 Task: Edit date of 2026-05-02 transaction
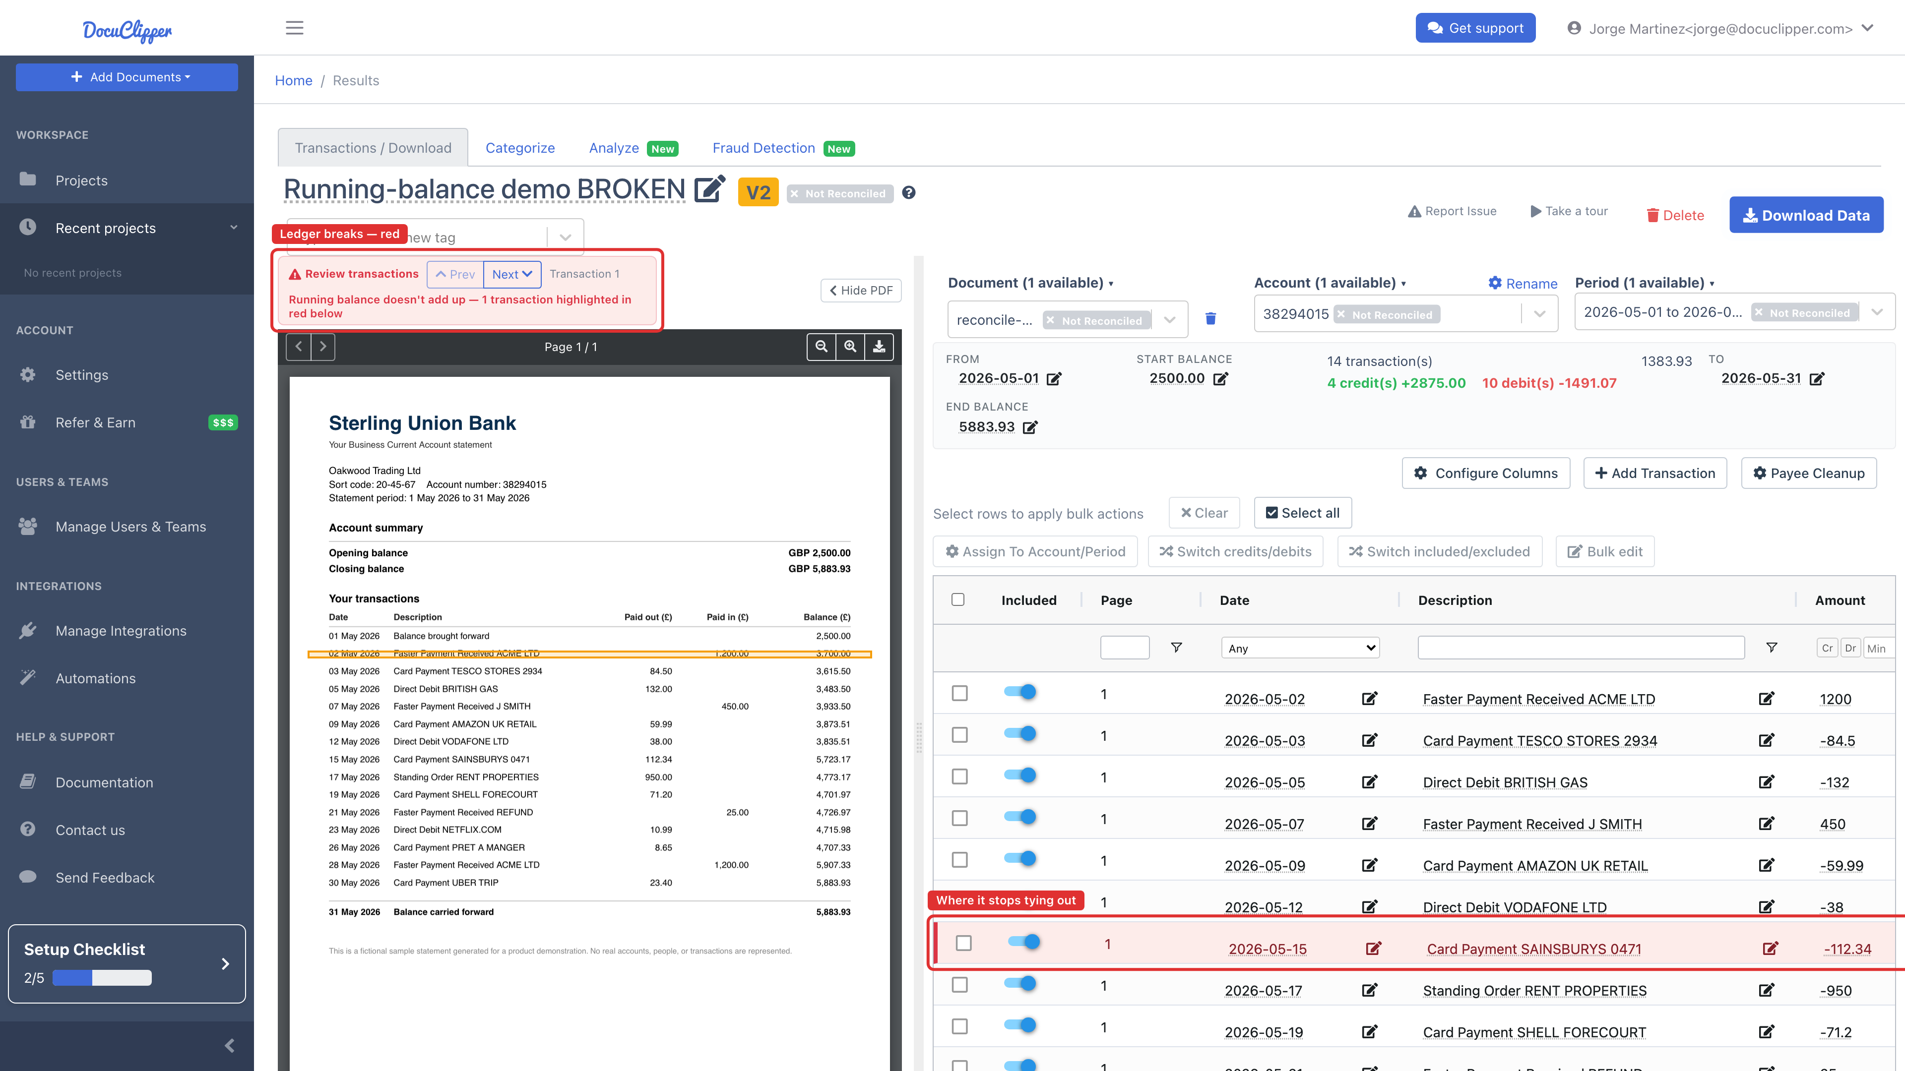click(1370, 699)
